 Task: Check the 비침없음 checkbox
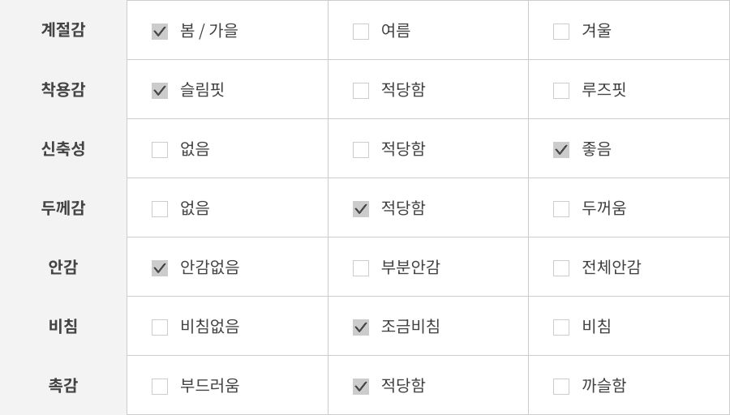click(160, 327)
